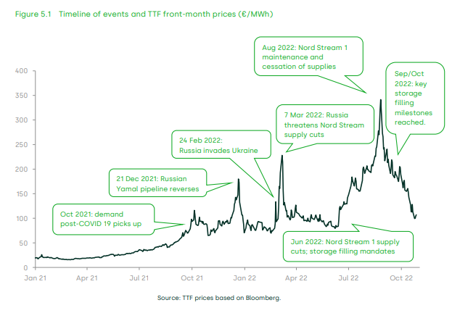This screenshot has height=313, width=452.
Task: Click the Oct 21 x-axis label
Action: [x=192, y=276]
